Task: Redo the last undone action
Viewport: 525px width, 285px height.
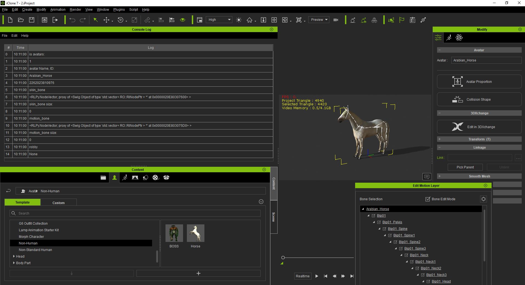Action: (83, 20)
